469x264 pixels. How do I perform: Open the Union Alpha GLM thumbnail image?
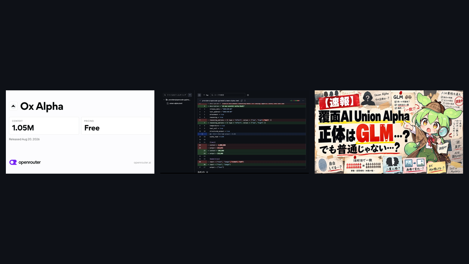[389, 132]
